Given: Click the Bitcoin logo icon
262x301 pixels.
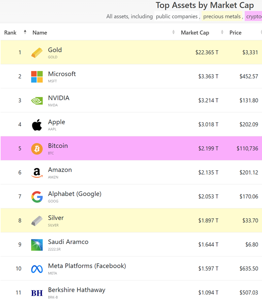Looking at the screenshot, I should click(x=37, y=149).
